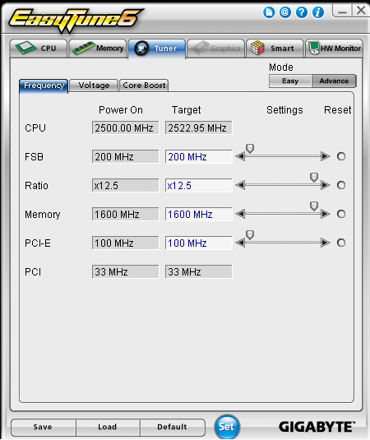
Task: Decrease Memory frequency with left arrow
Action: (240, 214)
